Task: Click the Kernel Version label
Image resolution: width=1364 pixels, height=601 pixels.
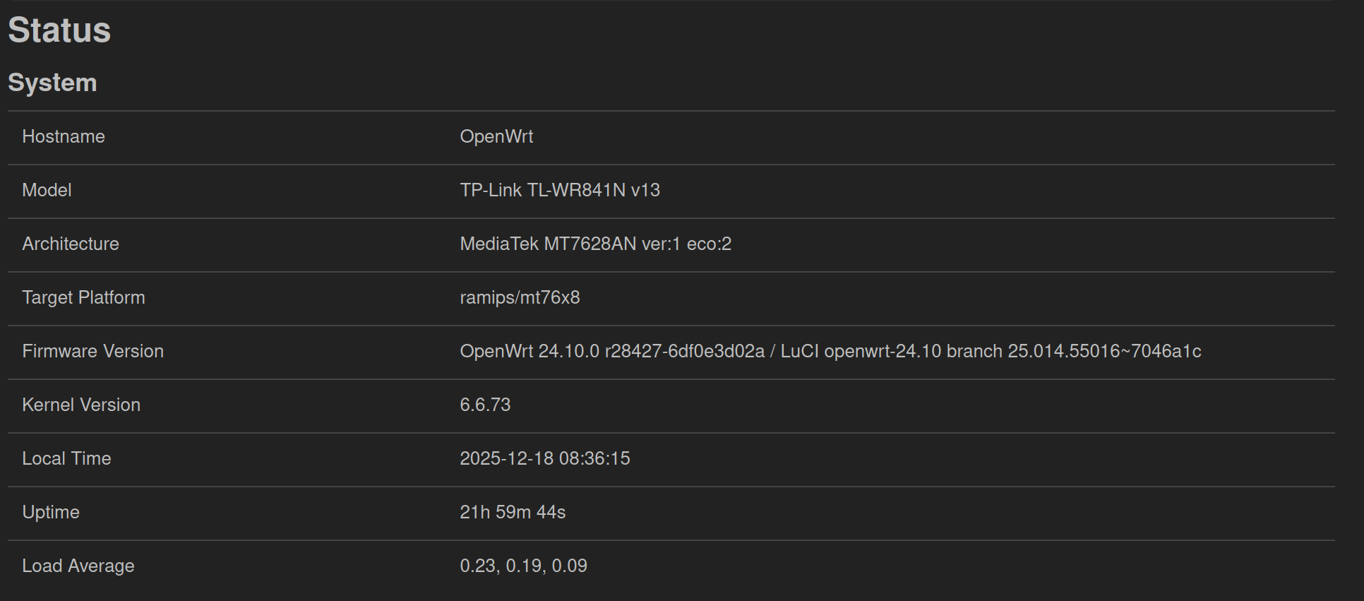Action: point(81,405)
